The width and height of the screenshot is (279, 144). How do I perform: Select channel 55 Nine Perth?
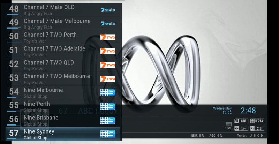pyautogui.click(x=63, y=106)
